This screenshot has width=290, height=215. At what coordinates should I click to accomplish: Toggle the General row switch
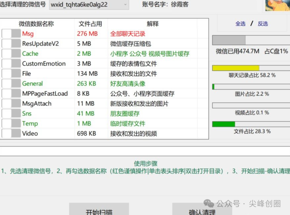coord(11,84)
